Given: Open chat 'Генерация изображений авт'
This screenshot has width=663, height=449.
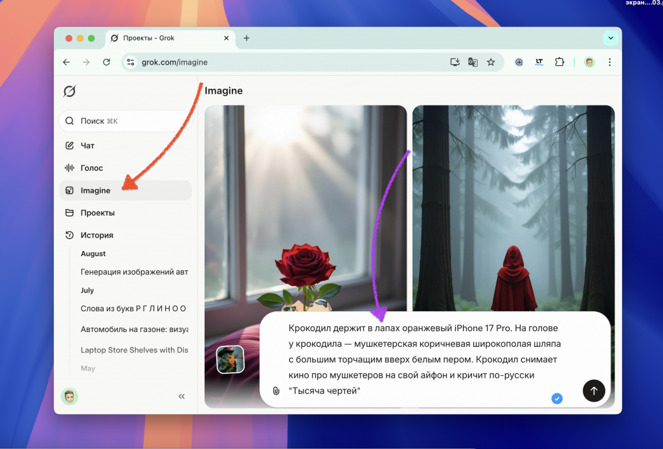Looking at the screenshot, I should tap(134, 272).
